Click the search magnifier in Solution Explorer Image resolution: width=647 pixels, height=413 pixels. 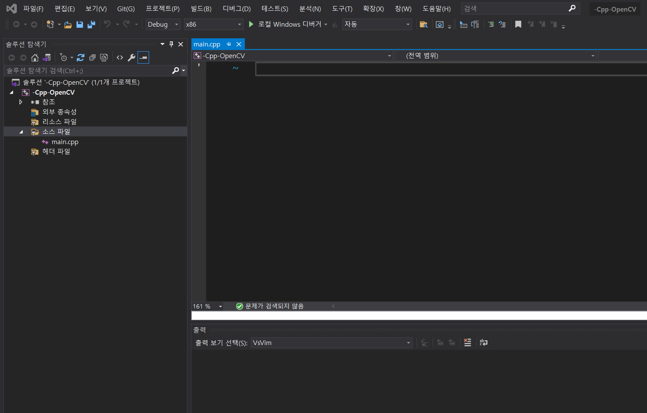175,71
